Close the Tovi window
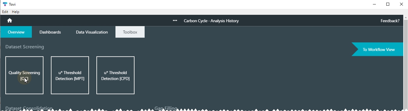408x111 pixels. click(x=401, y=4)
